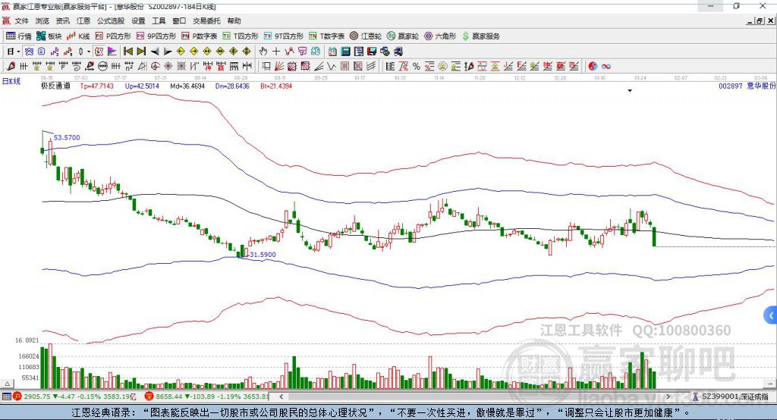This screenshot has height=420, width=777.
Task: Click the 日K线 label
Action: pyautogui.click(x=11, y=81)
